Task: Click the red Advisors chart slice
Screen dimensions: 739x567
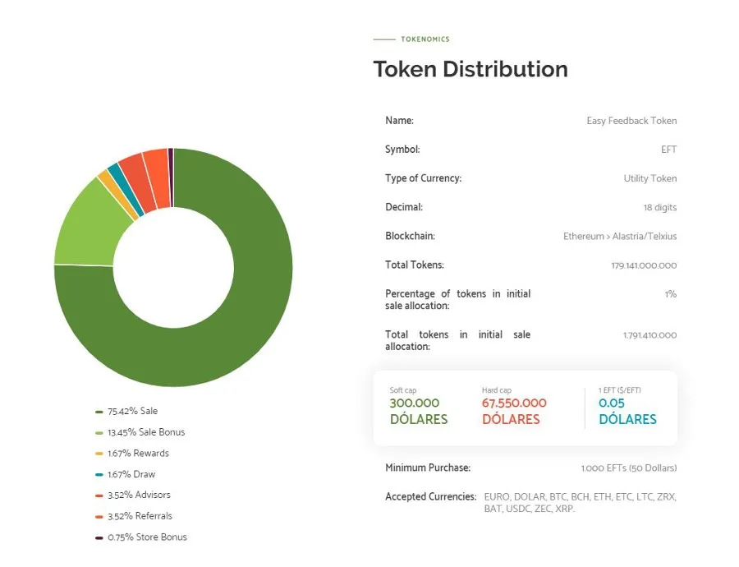Action: click(x=138, y=183)
